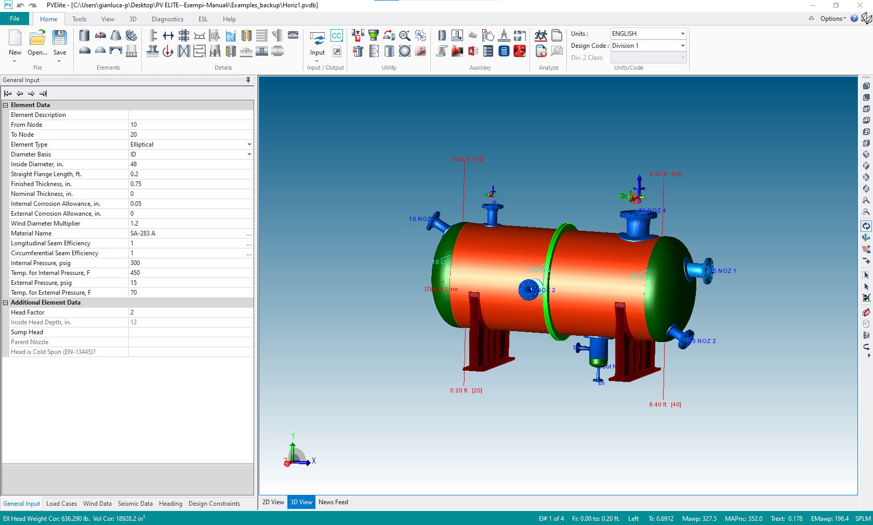Screen dimensions: 873x525
Task: Collapse the Additional Element Data section
Action: point(6,303)
